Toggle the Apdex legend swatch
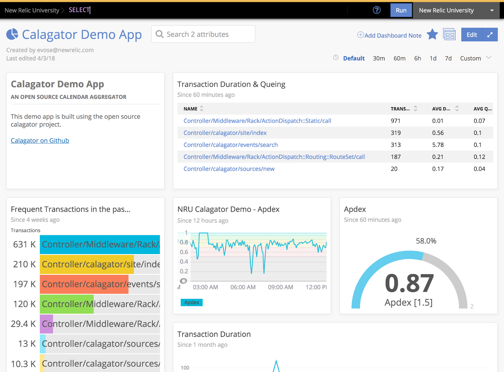 click(x=192, y=303)
